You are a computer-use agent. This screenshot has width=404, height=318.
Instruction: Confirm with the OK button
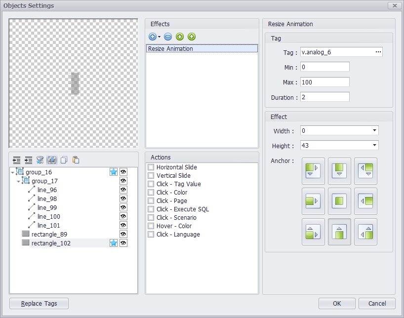337,304
